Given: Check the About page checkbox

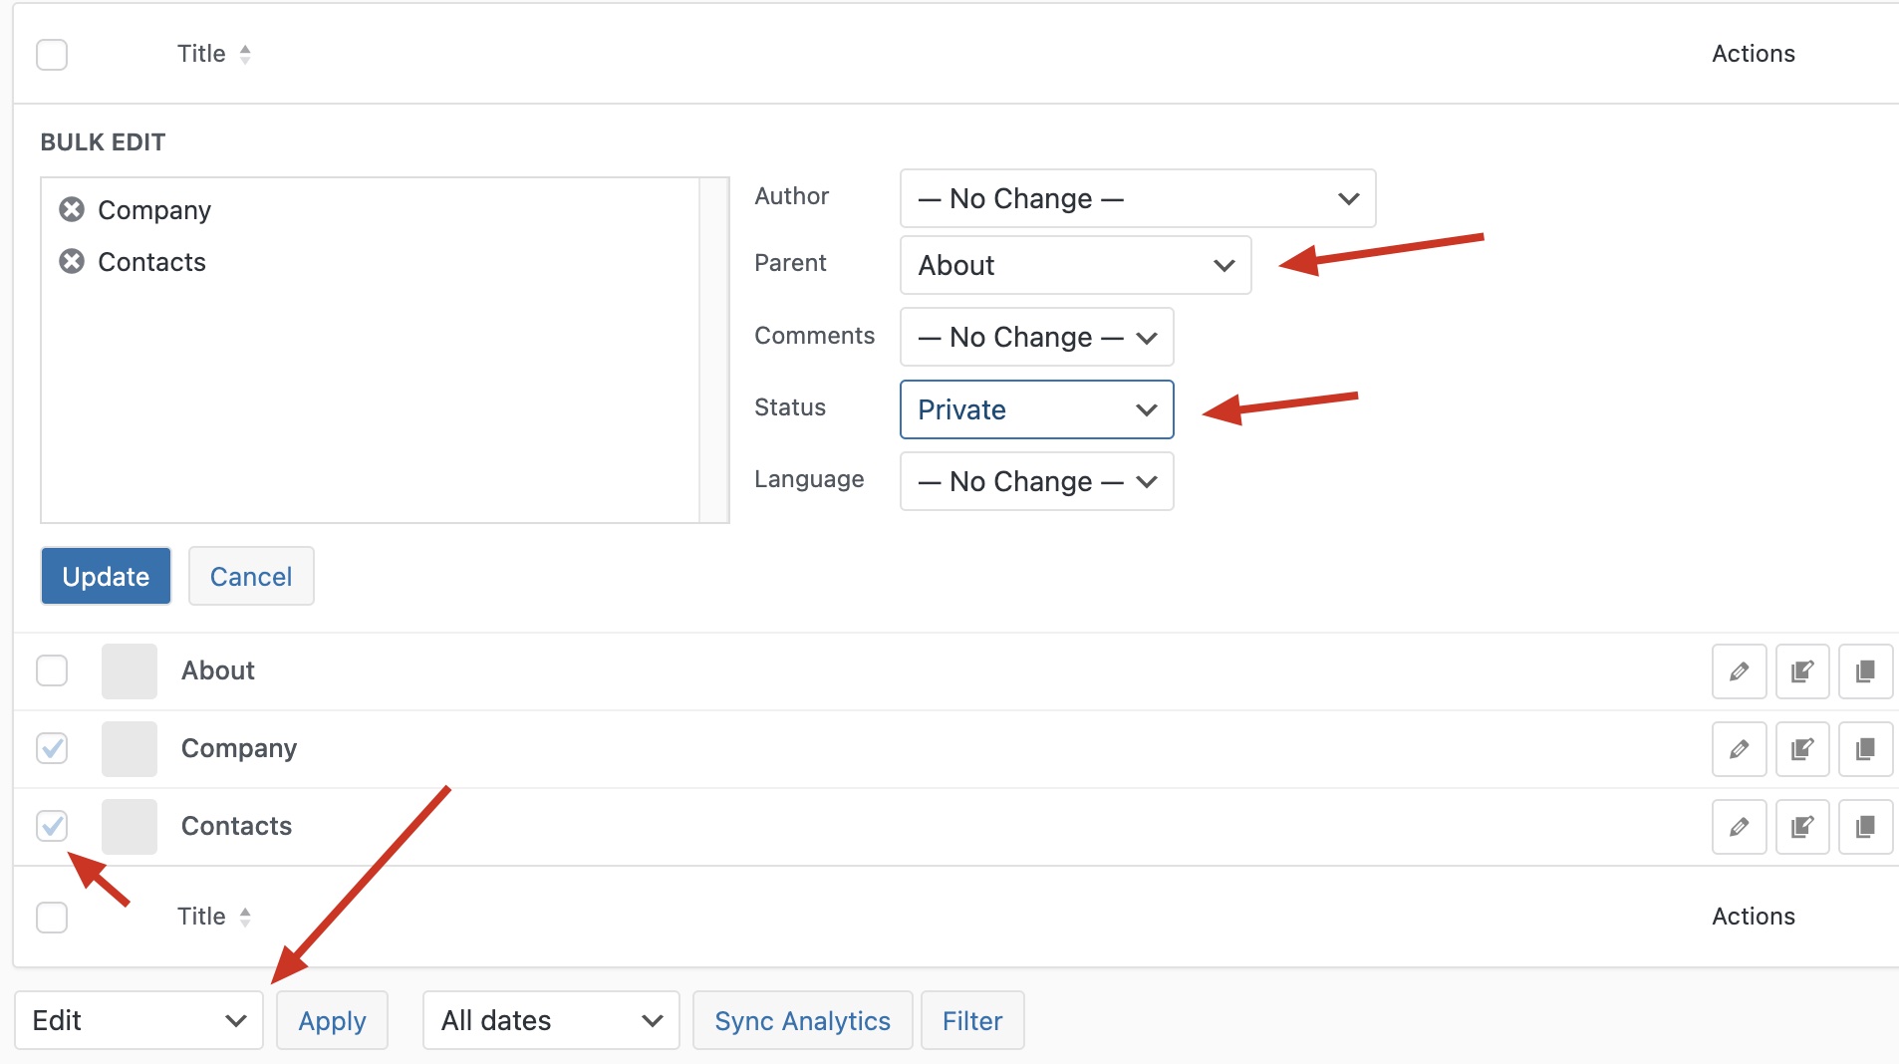Looking at the screenshot, I should click(x=52, y=670).
